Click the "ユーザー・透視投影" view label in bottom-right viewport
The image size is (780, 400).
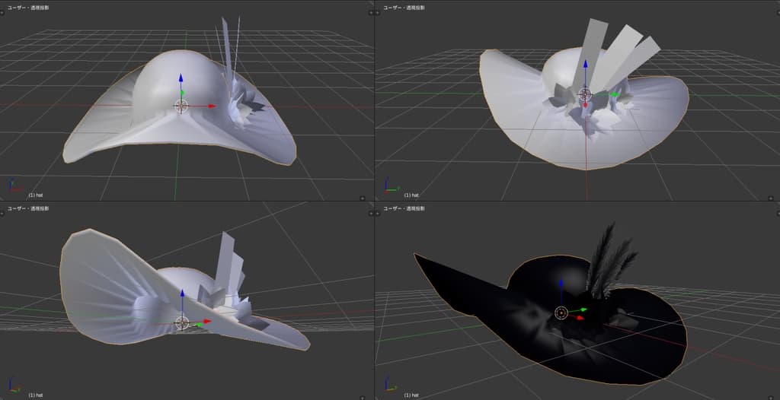click(x=404, y=208)
